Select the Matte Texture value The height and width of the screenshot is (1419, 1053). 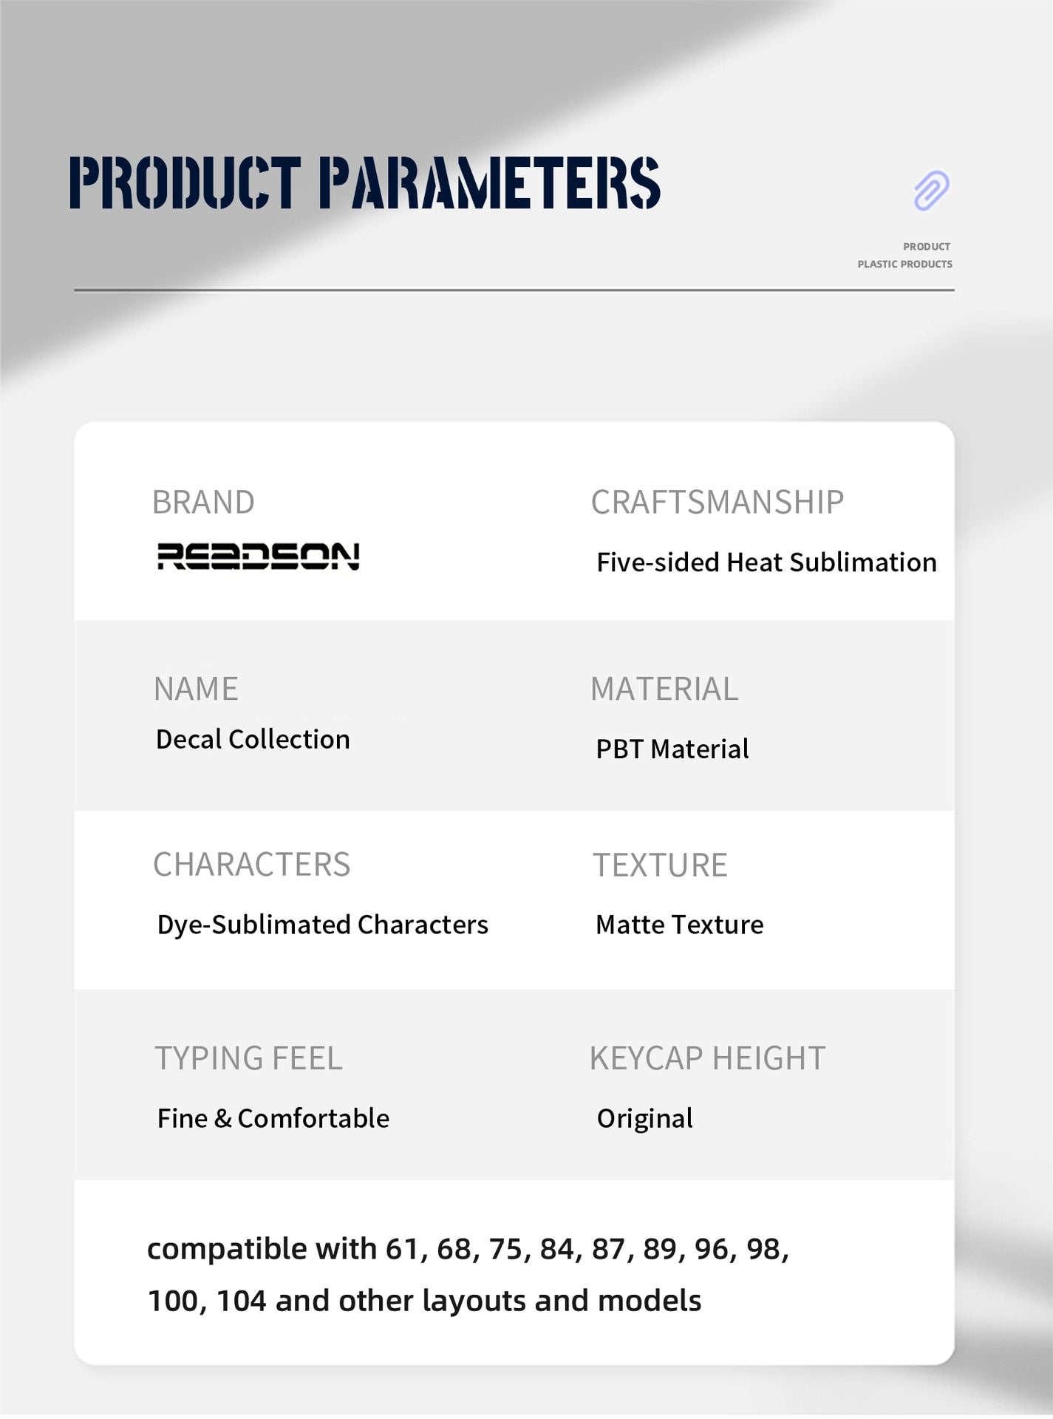(679, 925)
